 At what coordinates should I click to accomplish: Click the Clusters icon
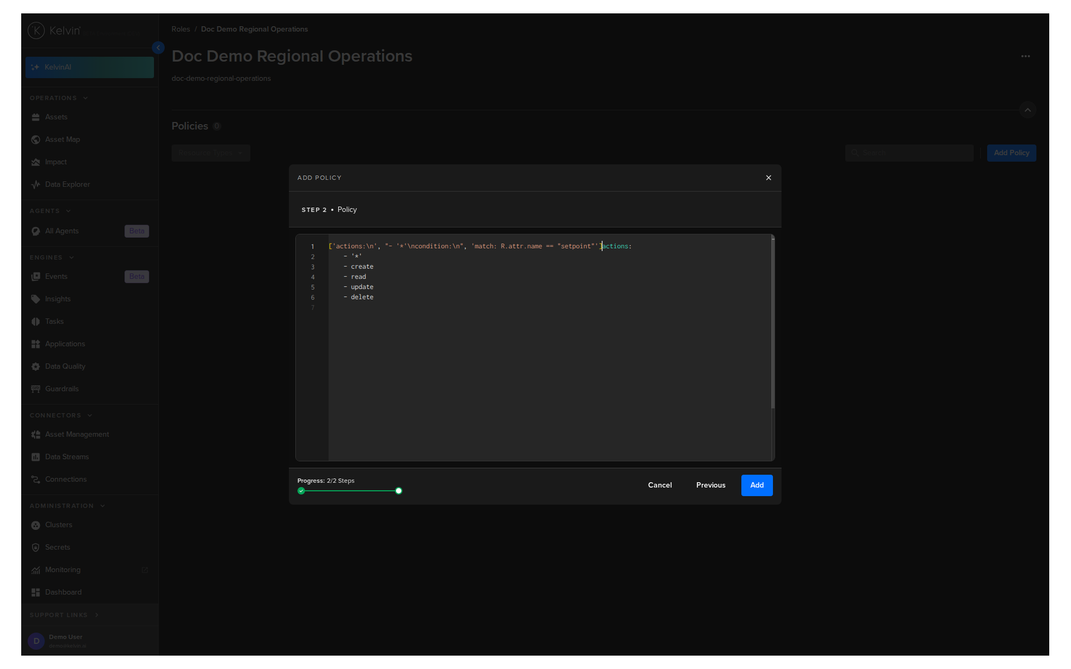pyautogui.click(x=36, y=525)
